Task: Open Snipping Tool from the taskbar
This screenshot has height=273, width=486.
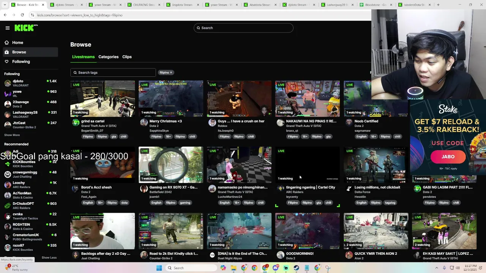Action: [x=328, y=268]
